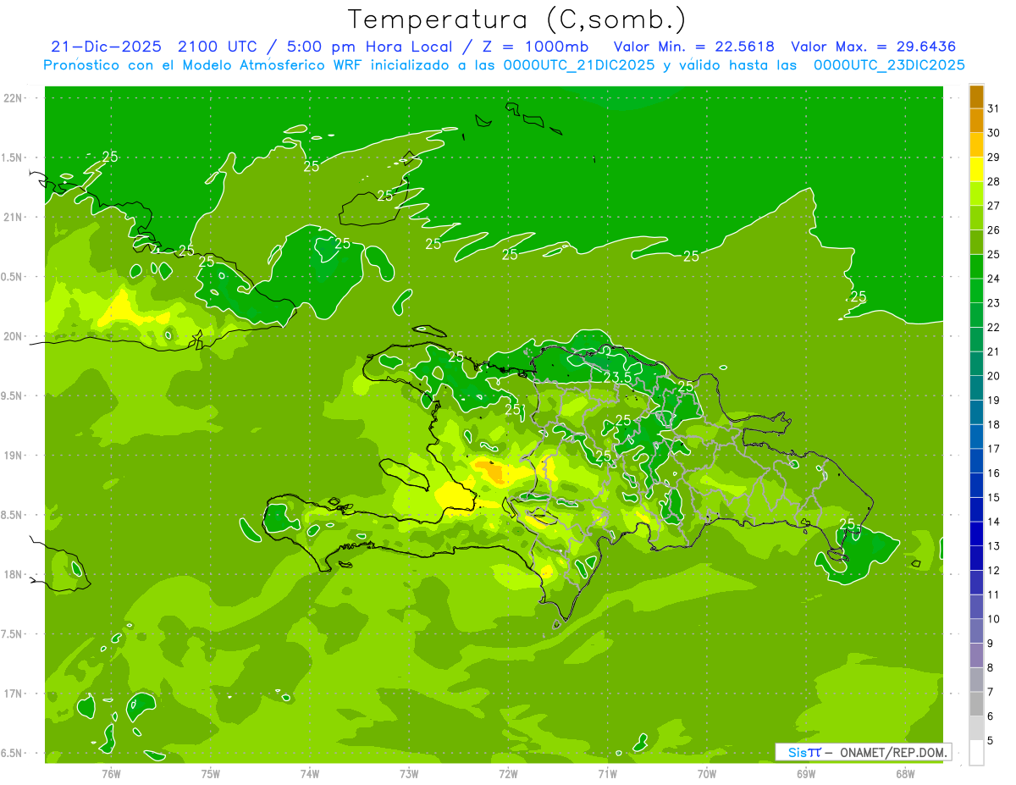Click the legend label "27"
The height and width of the screenshot is (785, 1016).
(x=994, y=206)
